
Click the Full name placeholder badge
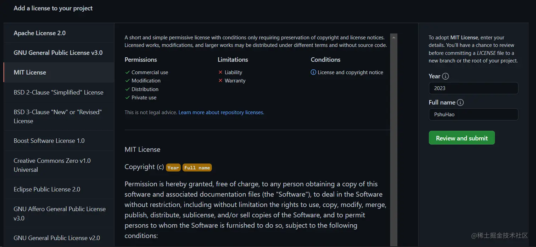[x=197, y=167]
